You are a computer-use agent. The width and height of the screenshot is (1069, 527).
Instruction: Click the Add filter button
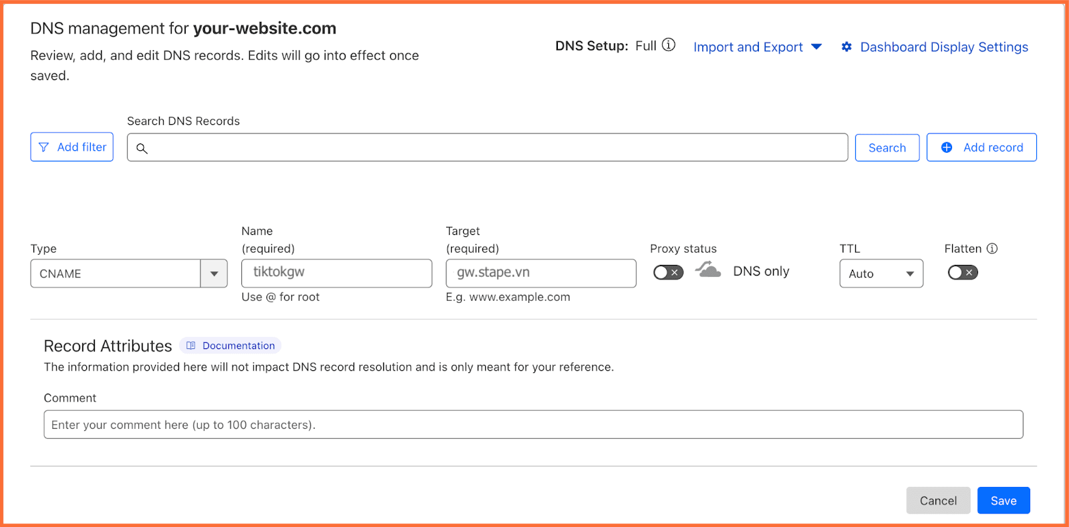[x=71, y=147]
